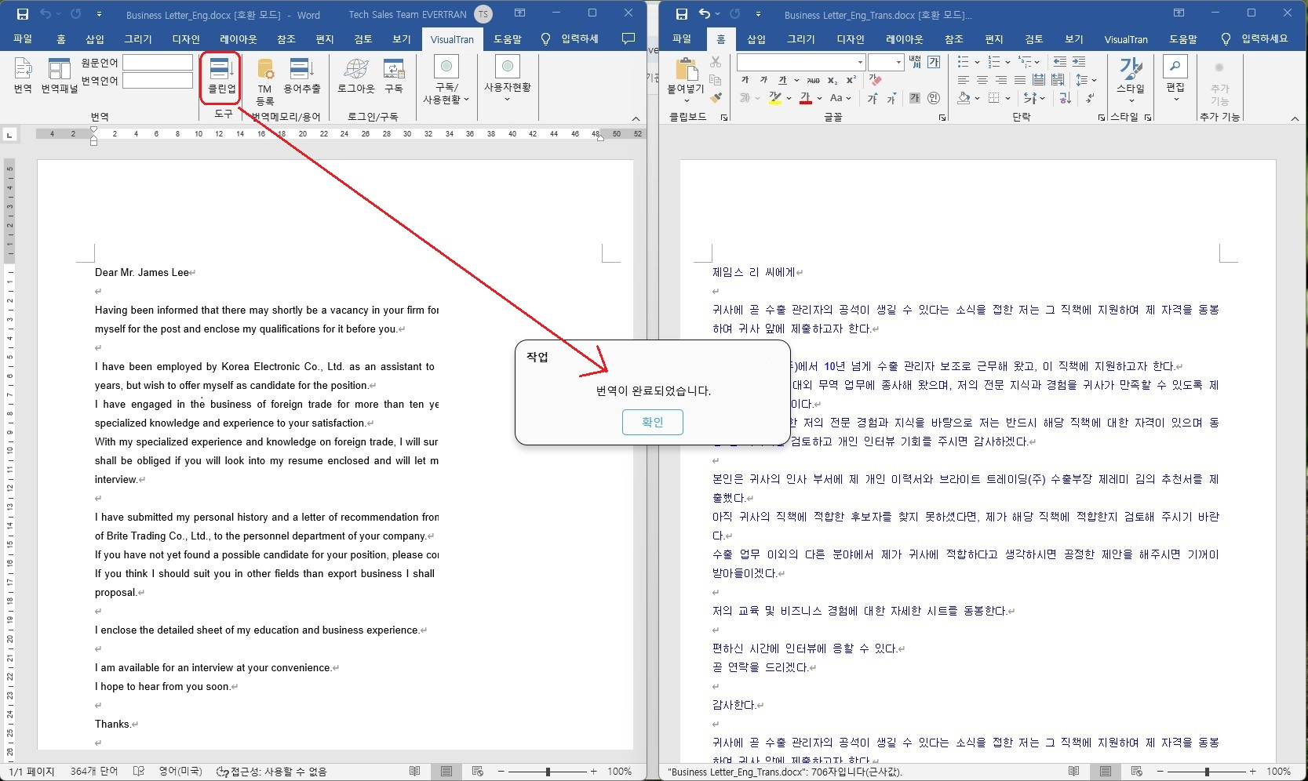Click accessibility status 접근성: 사용할 수 없음
The width and height of the screenshot is (1308, 781).
tap(271, 772)
